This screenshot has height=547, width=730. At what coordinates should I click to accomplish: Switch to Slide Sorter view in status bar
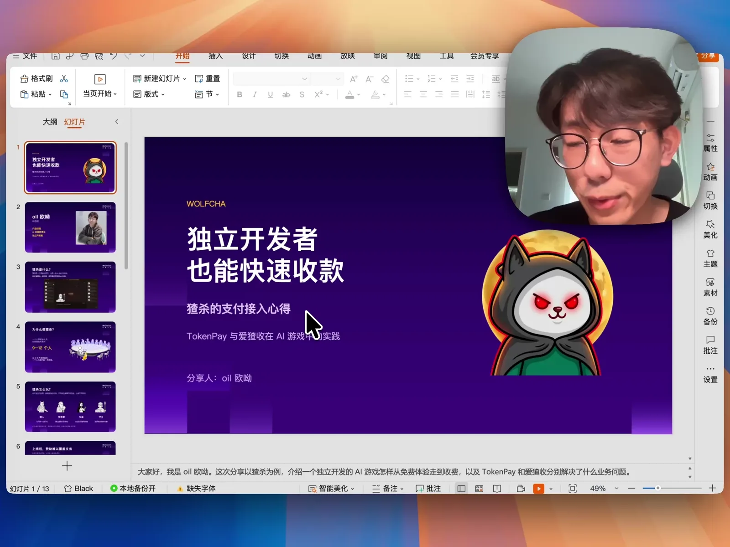[x=479, y=488]
